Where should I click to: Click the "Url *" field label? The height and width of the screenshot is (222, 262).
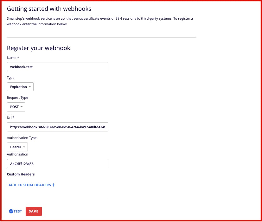click(11, 118)
